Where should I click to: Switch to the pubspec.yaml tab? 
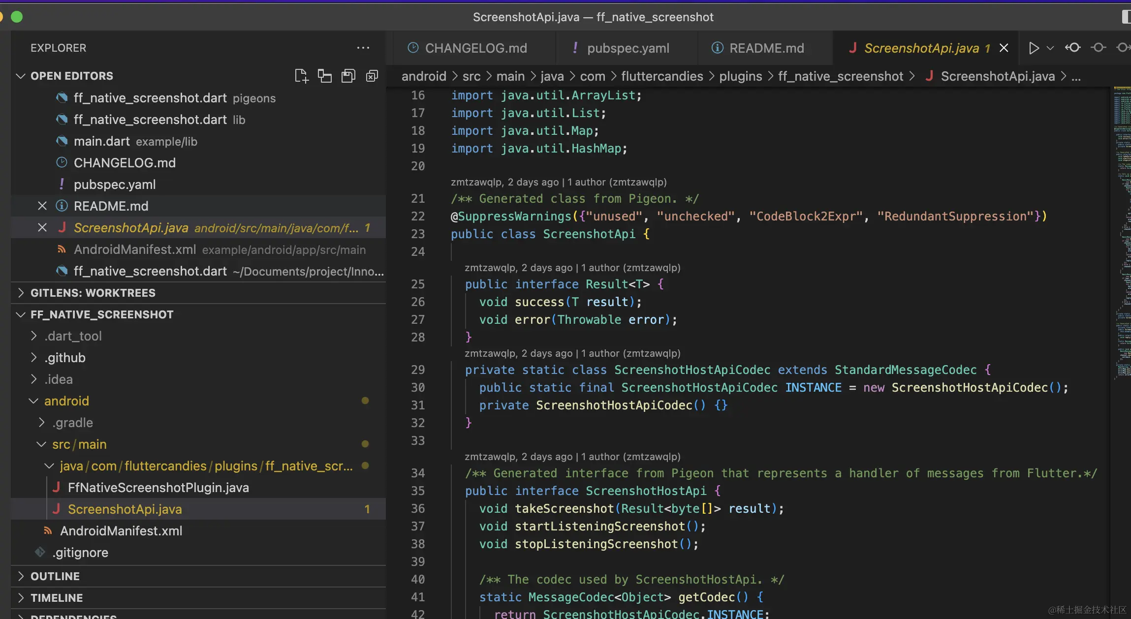pos(628,48)
